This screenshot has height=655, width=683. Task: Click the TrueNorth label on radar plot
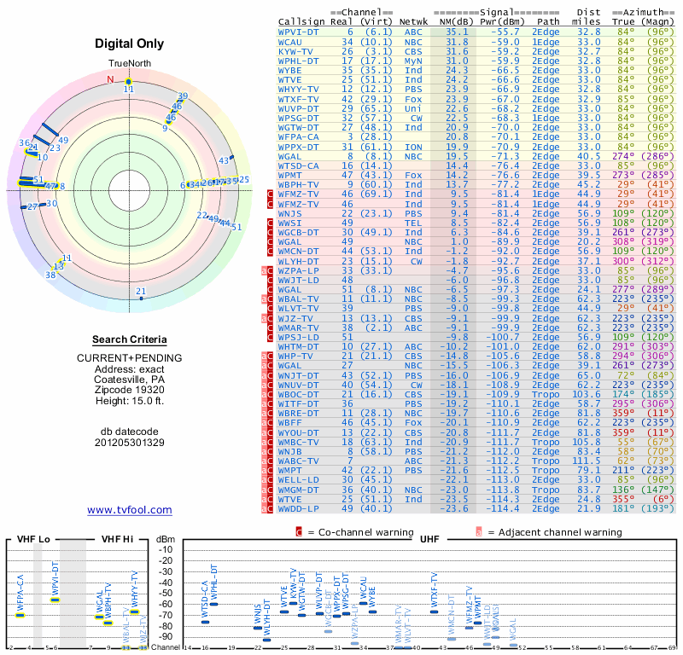(x=130, y=63)
